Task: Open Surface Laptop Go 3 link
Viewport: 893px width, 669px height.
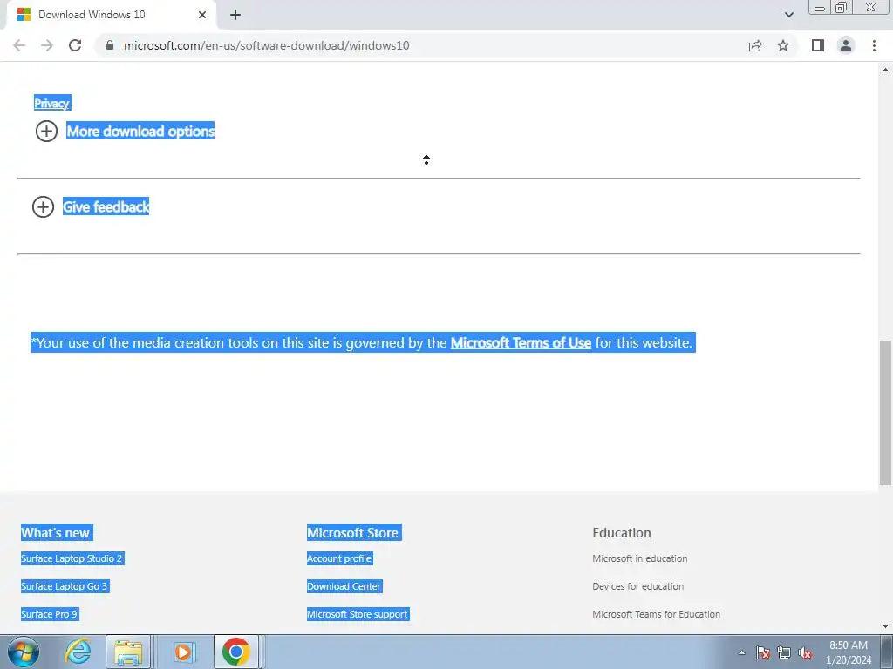Action: coord(65,586)
